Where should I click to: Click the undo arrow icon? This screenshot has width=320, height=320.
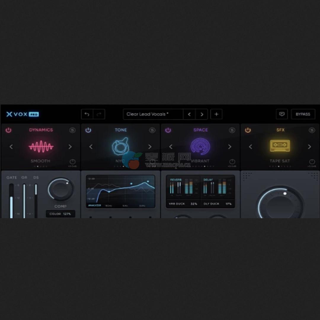pos(87,114)
